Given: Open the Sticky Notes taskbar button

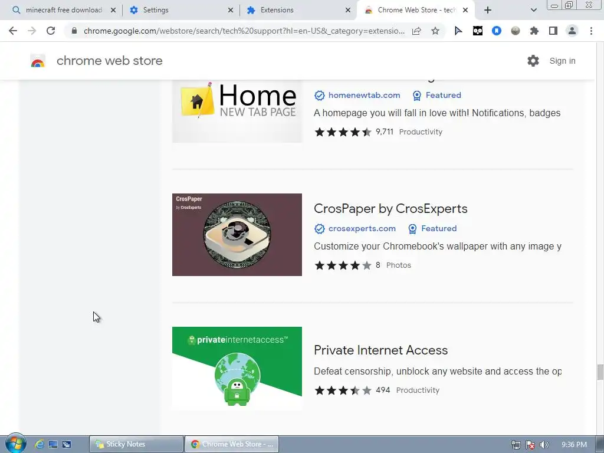Looking at the screenshot, I should coord(136,444).
